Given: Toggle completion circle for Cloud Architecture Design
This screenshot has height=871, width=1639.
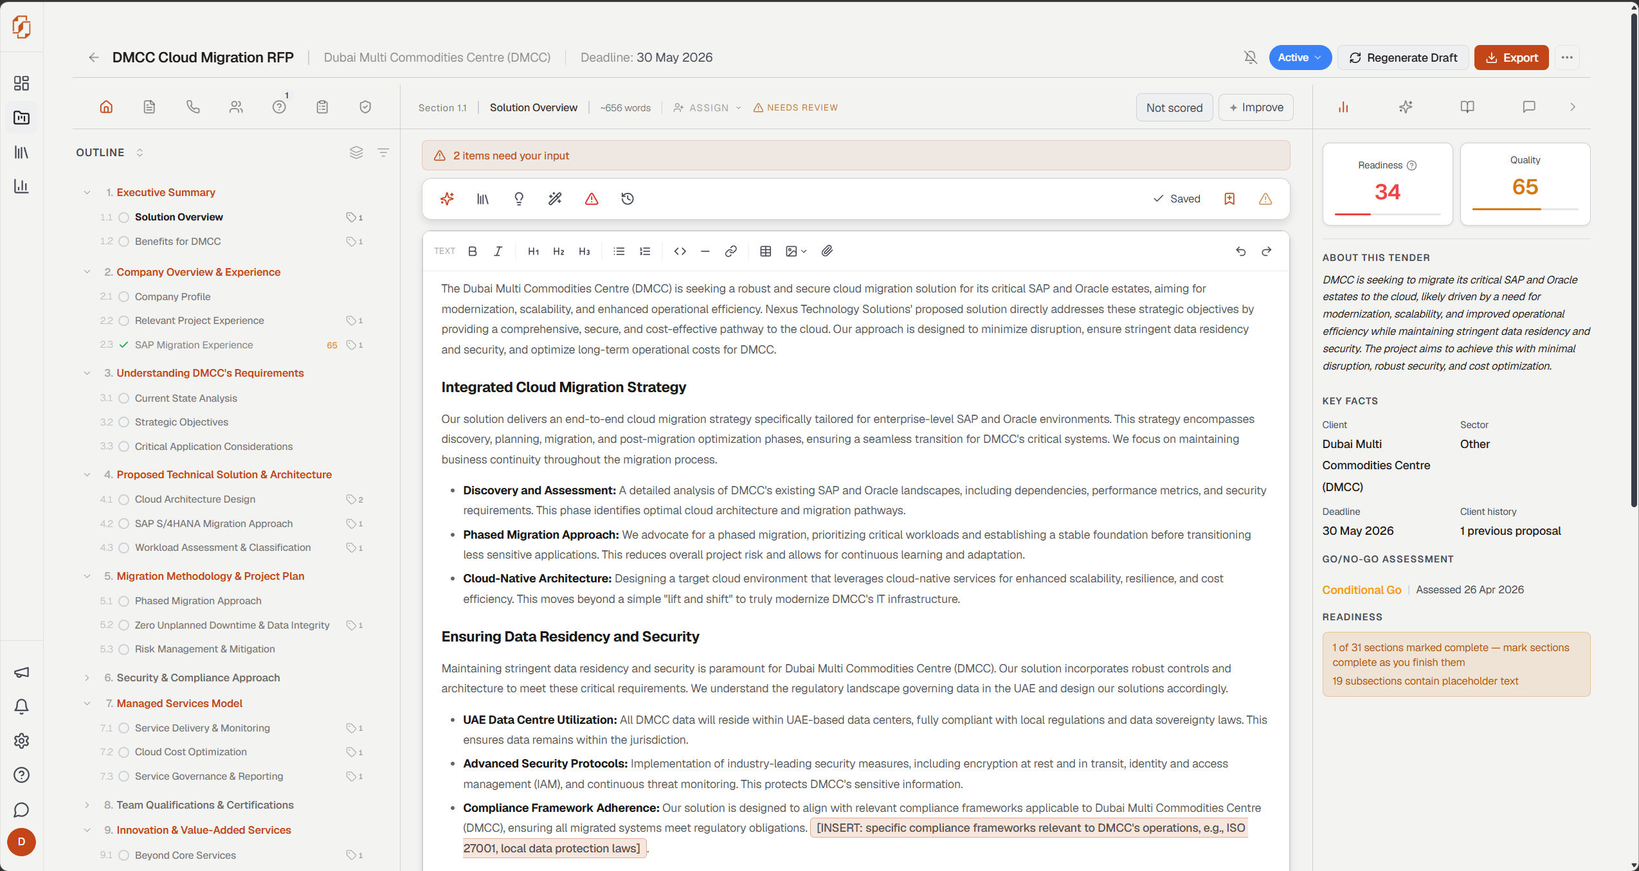Looking at the screenshot, I should (124, 499).
